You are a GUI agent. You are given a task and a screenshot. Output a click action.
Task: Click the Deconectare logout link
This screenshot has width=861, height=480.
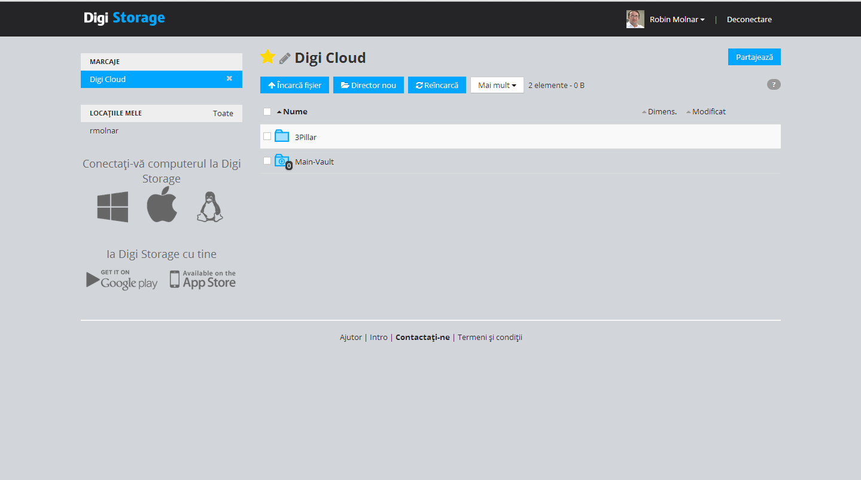point(749,19)
